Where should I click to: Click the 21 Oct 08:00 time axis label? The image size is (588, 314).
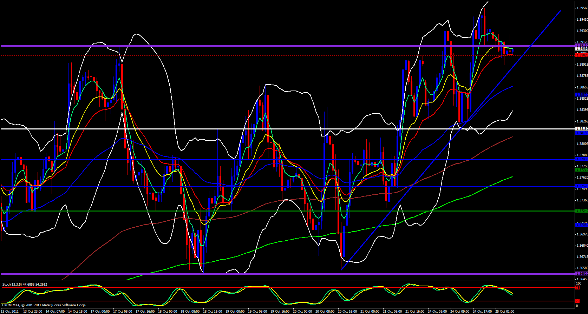pyautogui.click(x=392, y=312)
